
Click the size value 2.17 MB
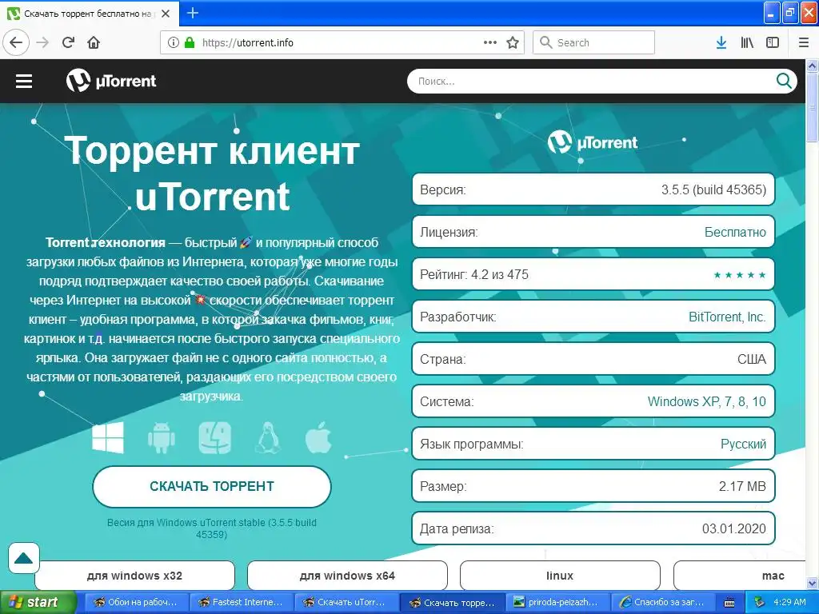(741, 486)
